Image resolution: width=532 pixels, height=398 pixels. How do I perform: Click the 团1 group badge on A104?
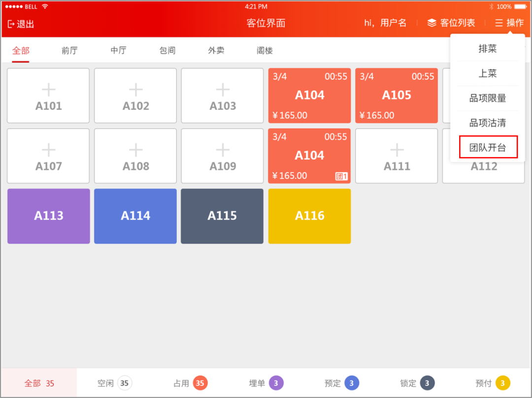click(341, 176)
